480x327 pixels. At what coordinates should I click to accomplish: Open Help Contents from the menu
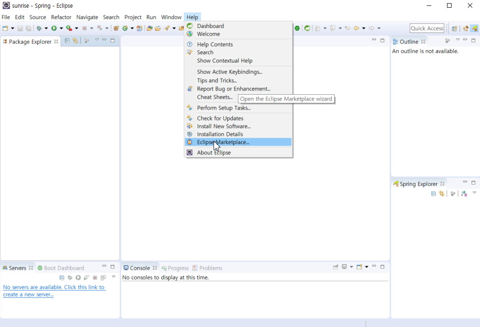pyautogui.click(x=238, y=44)
